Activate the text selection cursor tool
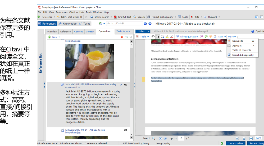Screen dimensions: 264x146 pos(158,37)
